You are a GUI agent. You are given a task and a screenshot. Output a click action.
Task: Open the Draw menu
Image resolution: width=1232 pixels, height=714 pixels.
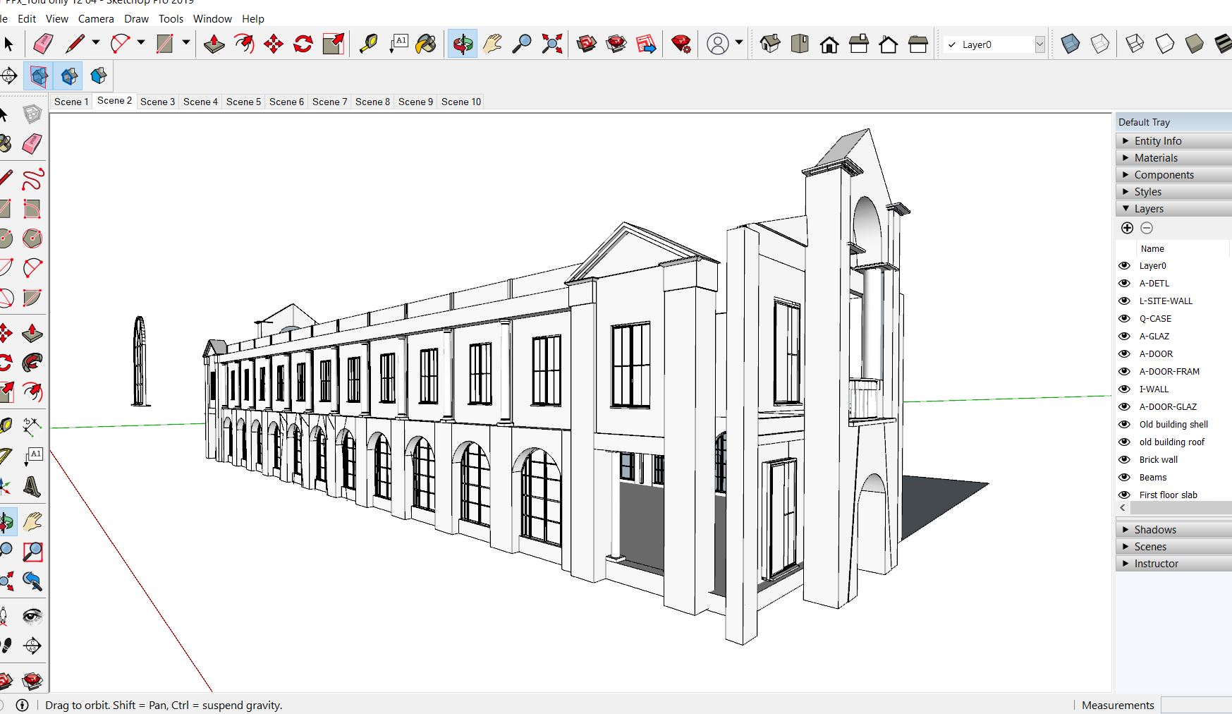click(136, 19)
